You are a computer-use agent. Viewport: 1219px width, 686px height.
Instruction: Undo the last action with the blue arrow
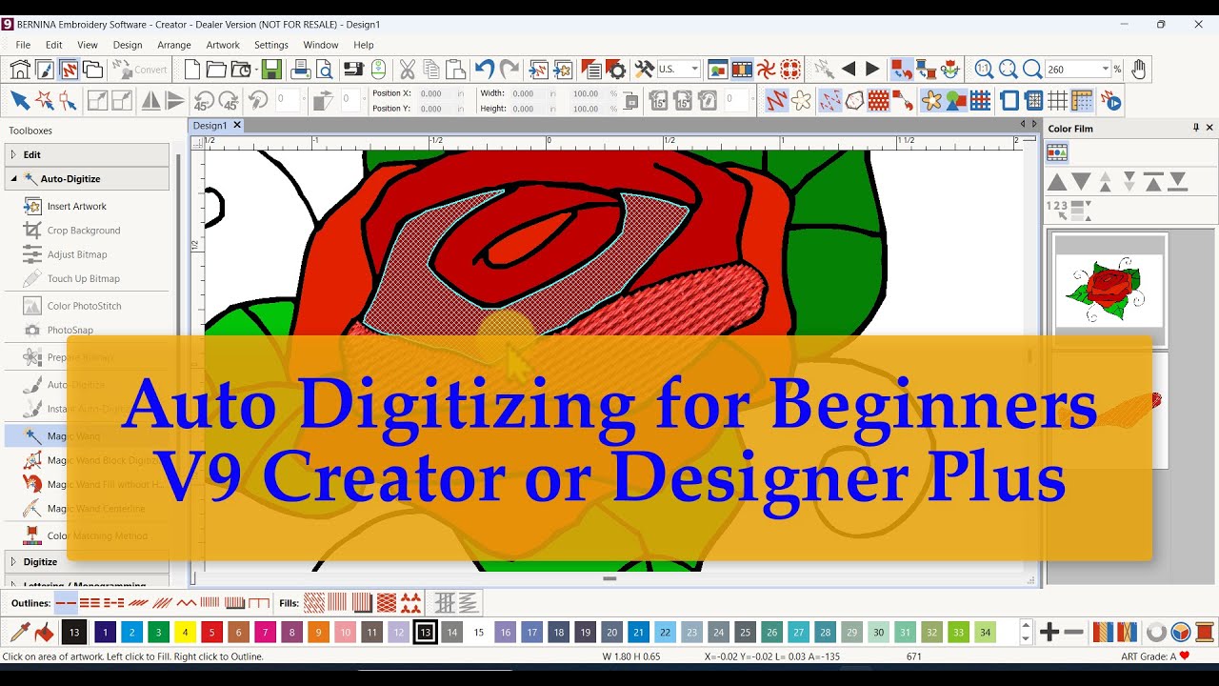[x=485, y=69]
